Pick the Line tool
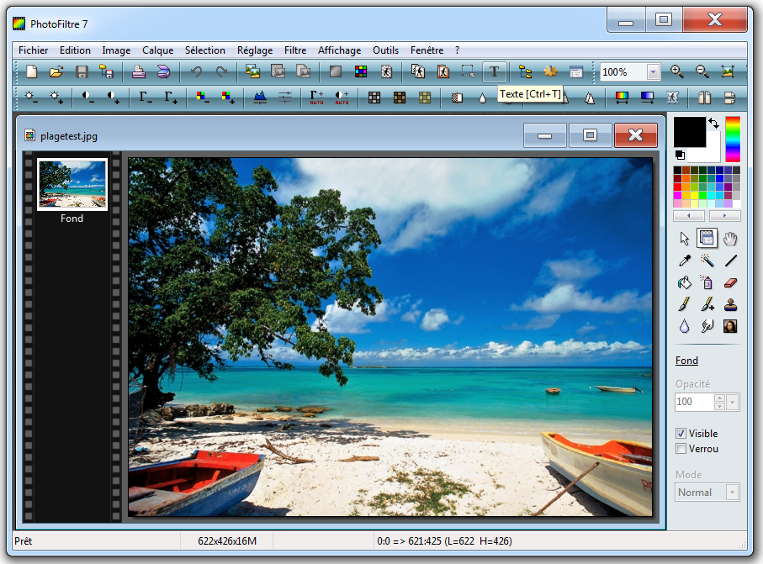Image resolution: width=763 pixels, height=564 pixels. pos(730,261)
